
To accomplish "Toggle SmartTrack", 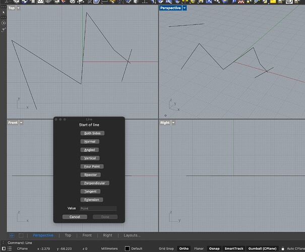I will point(234,248).
